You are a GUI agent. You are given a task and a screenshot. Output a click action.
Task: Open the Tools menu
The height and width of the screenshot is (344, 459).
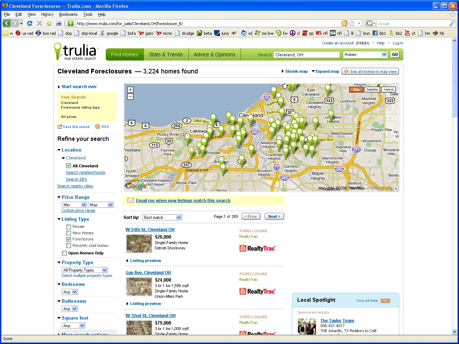[x=88, y=14]
